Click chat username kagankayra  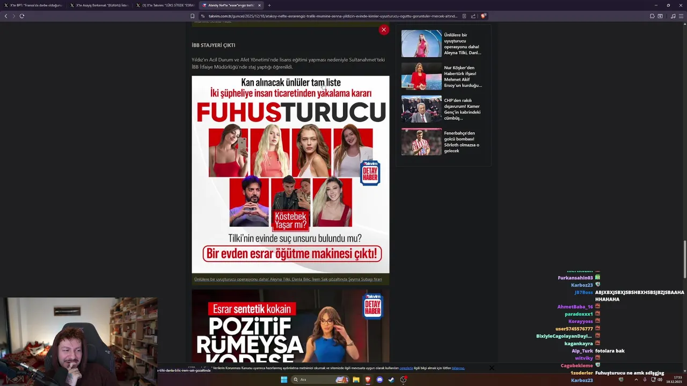[x=579, y=343]
